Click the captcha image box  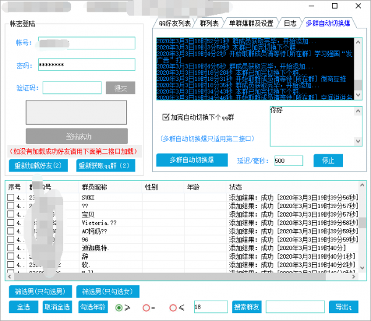76,112
